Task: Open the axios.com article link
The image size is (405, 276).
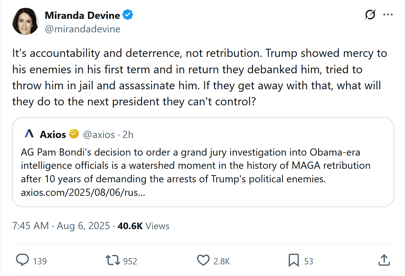Action: 83,192
